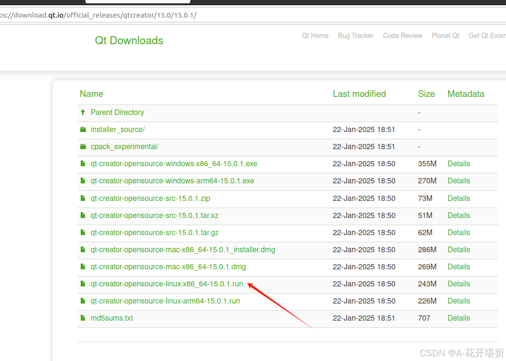Go to Qt Home in top navigation
Viewport: 506px width, 361px height.
(x=315, y=36)
